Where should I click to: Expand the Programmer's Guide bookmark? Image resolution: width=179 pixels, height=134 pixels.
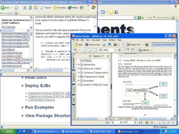79,76
